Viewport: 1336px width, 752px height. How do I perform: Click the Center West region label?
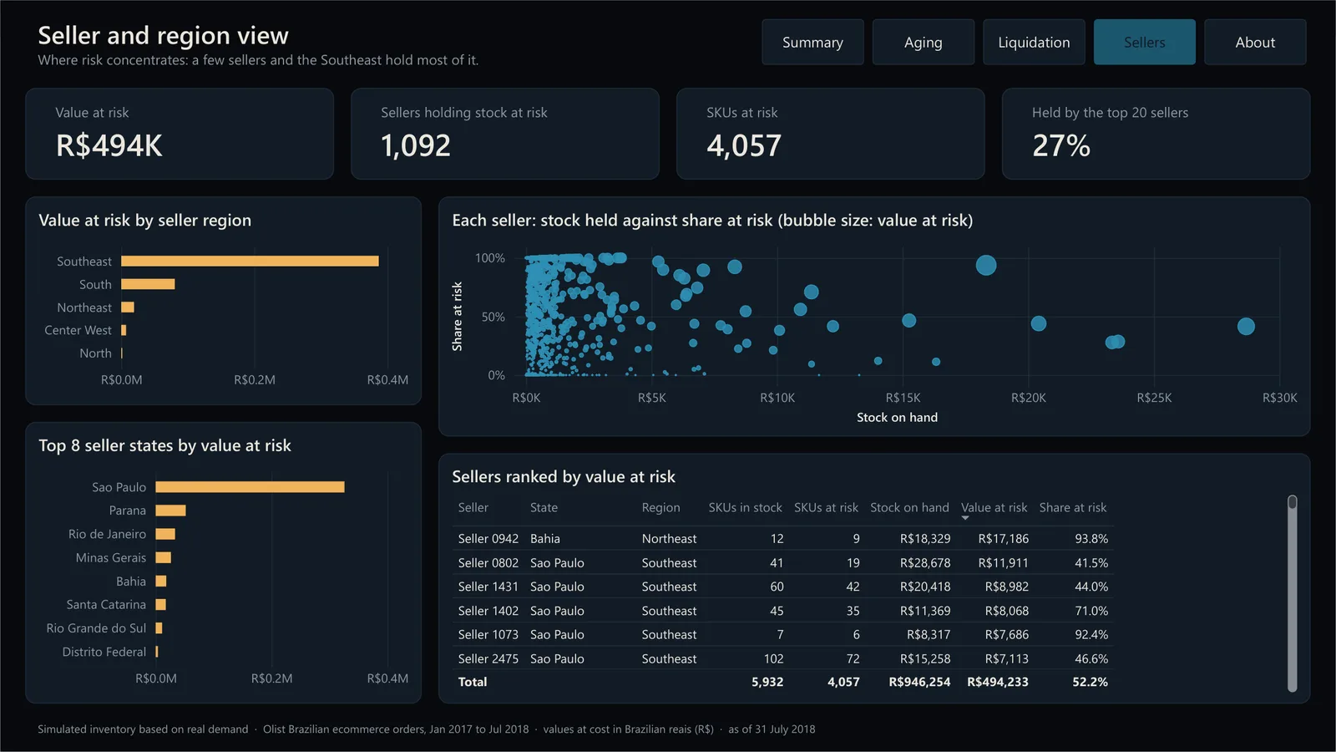pyautogui.click(x=78, y=330)
